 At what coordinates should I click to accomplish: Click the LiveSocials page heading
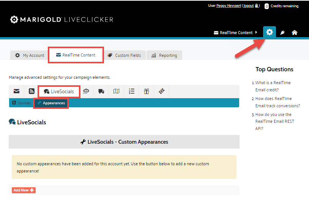27,122
